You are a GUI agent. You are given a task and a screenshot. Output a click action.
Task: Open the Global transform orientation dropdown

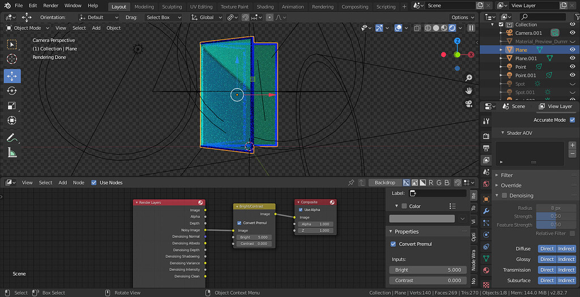(x=207, y=18)
